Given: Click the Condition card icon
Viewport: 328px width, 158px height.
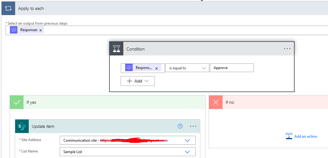Looking at the screenshot, I should (116, 49).
